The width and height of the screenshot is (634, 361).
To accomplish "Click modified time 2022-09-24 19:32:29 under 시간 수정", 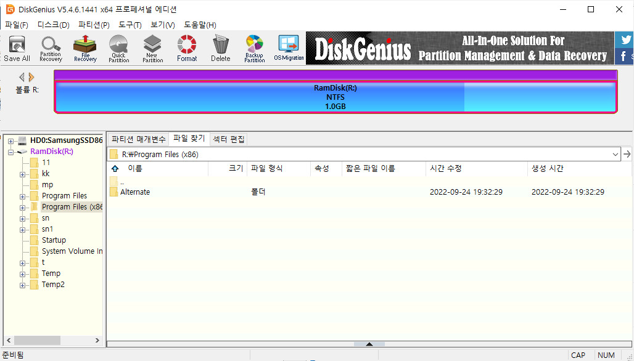I will (466, 192).
